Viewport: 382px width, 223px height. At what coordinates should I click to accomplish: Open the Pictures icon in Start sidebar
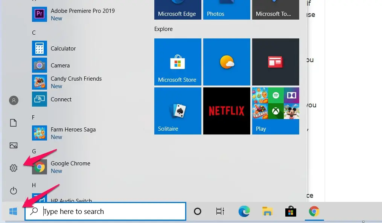(14, 145)
